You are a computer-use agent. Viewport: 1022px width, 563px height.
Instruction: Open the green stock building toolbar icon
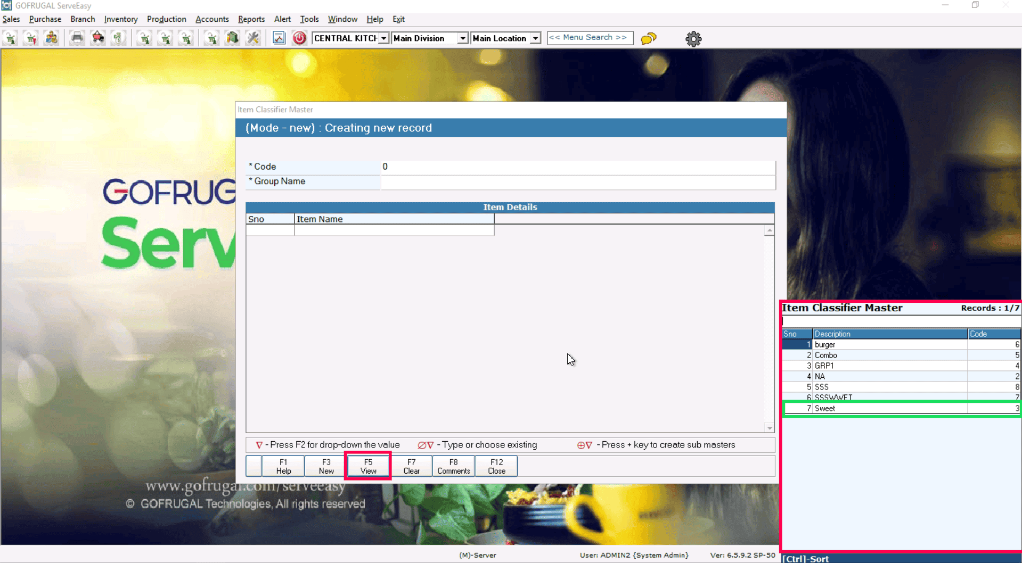point(232,38)
